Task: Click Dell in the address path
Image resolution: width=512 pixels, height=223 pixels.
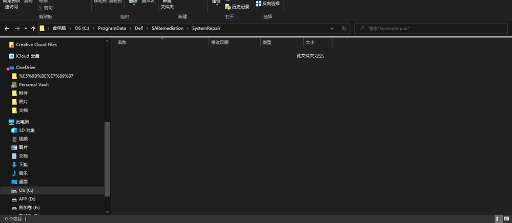Action: (x=139, y=29)
